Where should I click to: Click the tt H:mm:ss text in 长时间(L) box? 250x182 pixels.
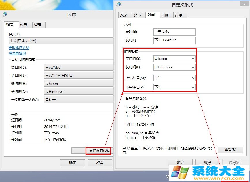163,67
